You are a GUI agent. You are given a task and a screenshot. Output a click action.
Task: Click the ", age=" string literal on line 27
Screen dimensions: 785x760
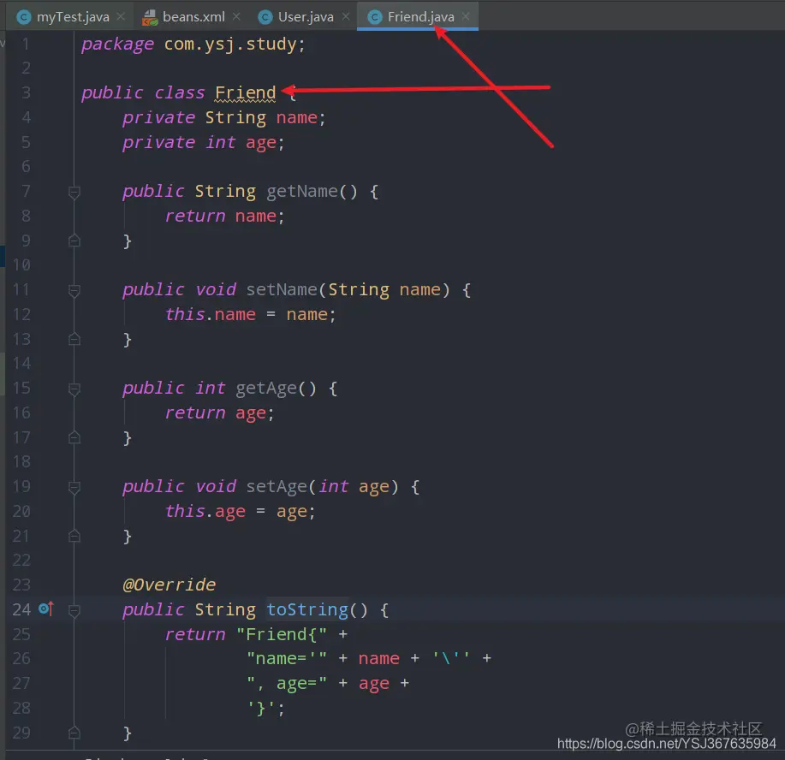pyautogui.click(x=287, y=683)
